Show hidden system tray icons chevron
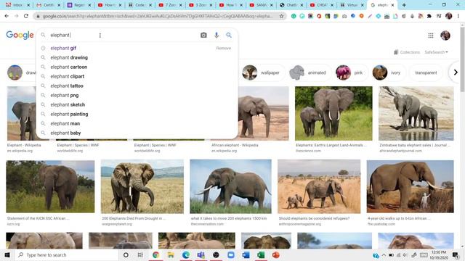Screen dimensions: 465x261 [x=384, y=254]
